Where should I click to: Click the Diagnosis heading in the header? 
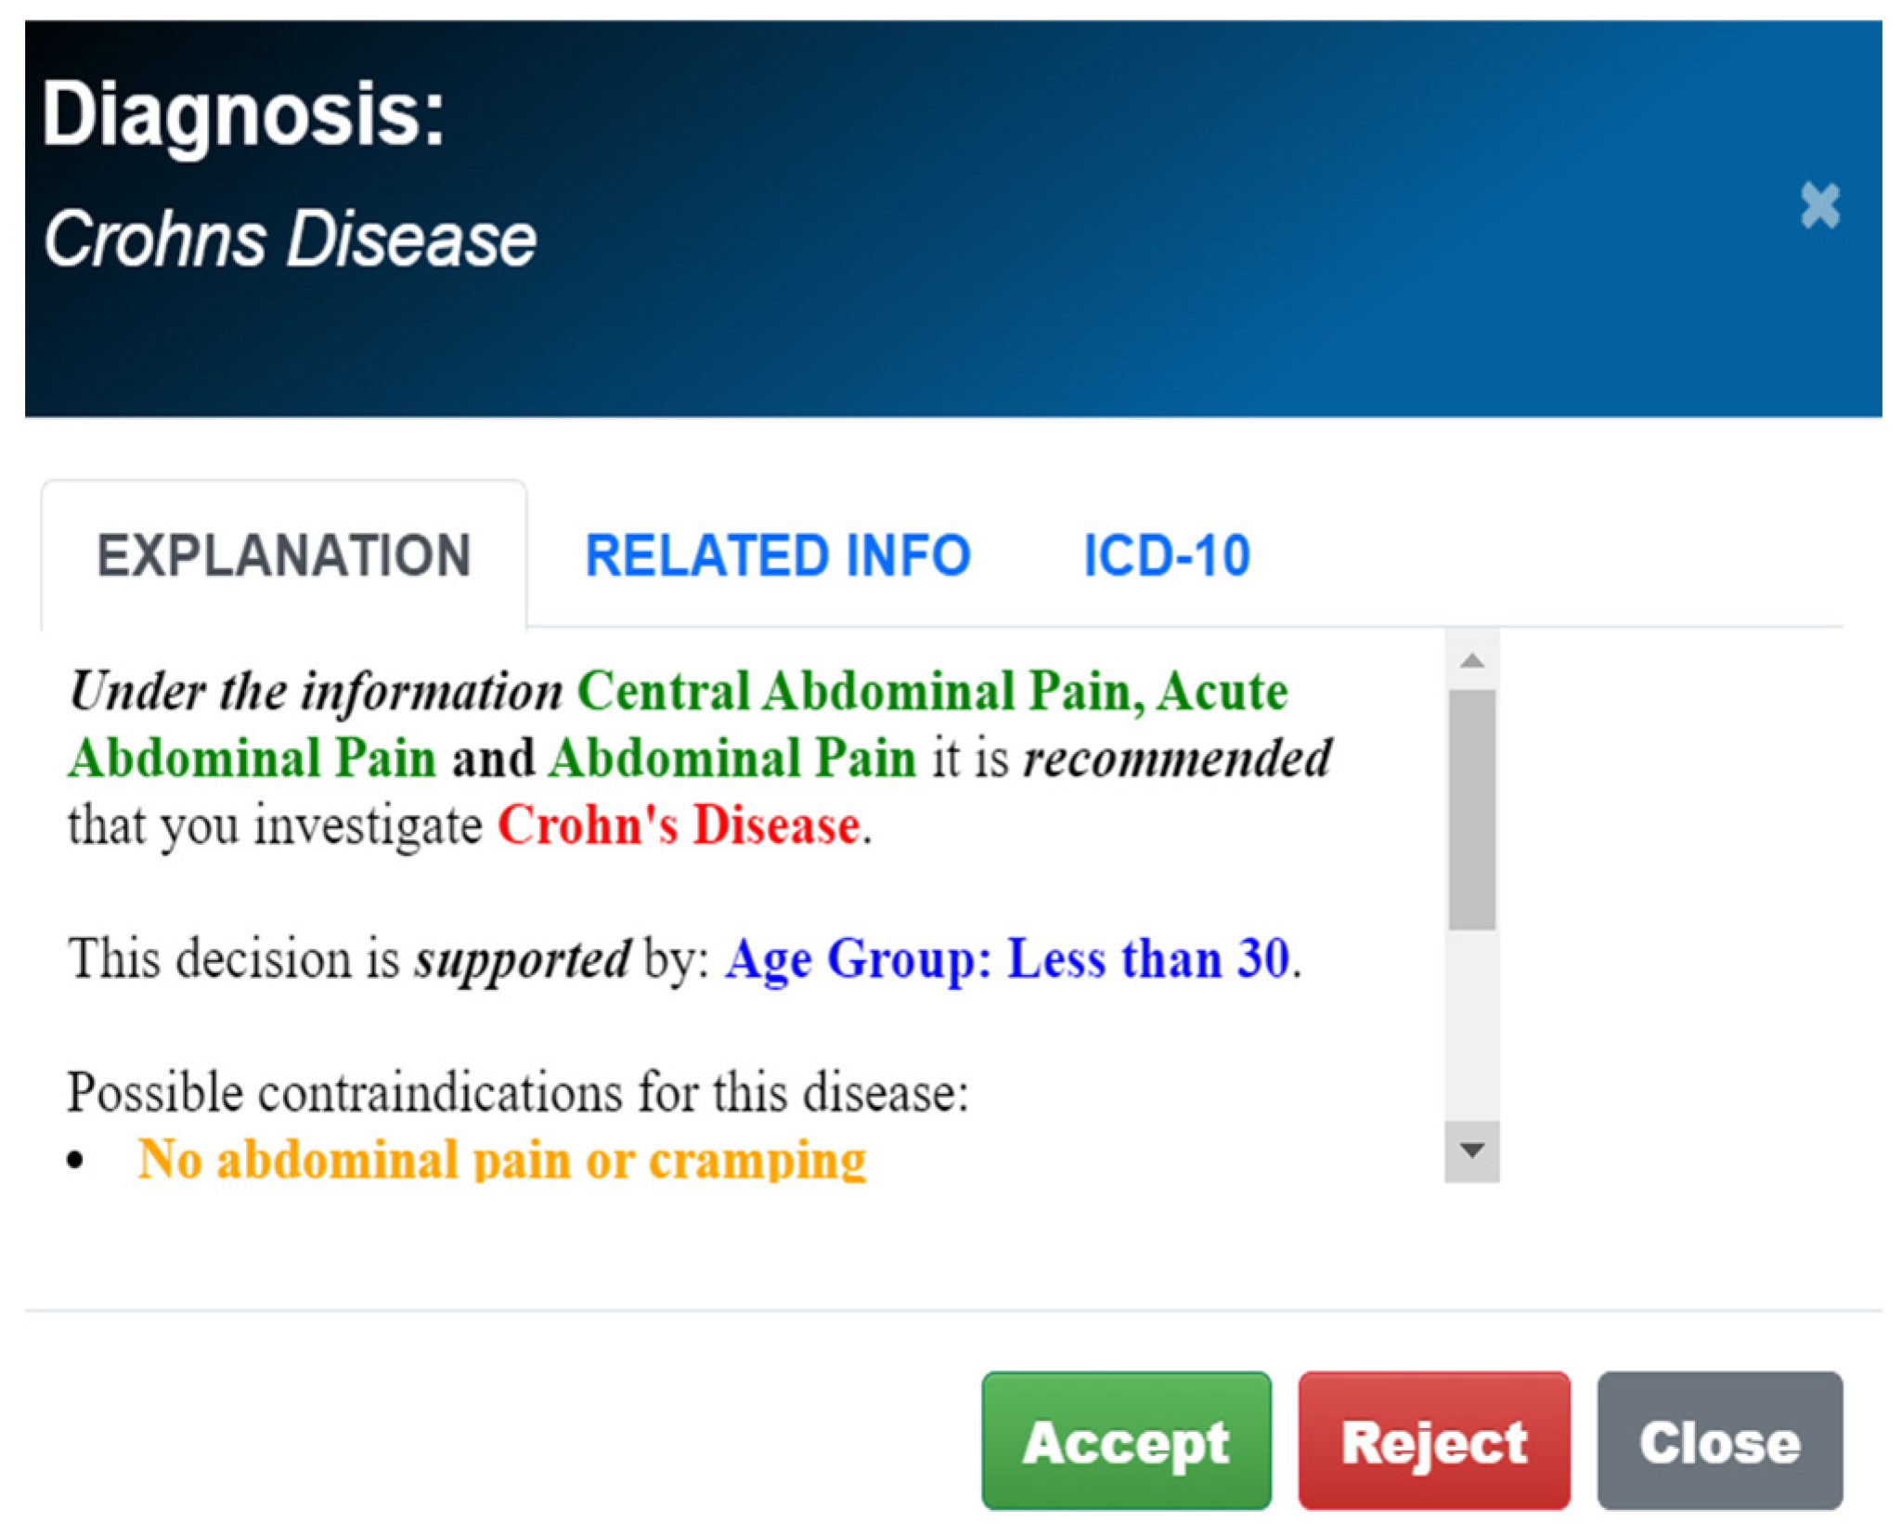(x=243, y=113)
